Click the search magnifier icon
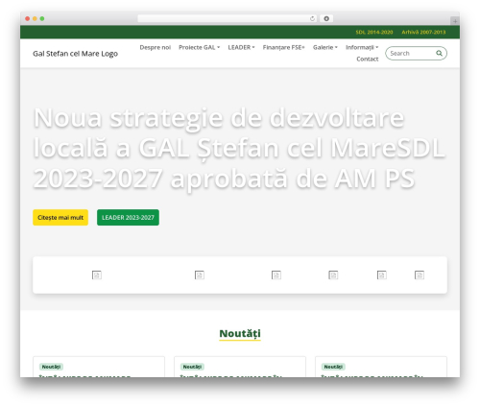480x406 pixels. pyautogui.click(x=439, y=53)
